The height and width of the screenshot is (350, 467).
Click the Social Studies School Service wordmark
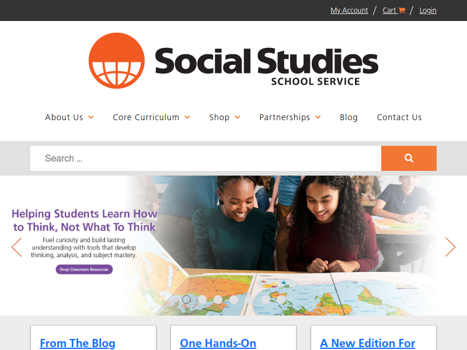pos(267,65)
